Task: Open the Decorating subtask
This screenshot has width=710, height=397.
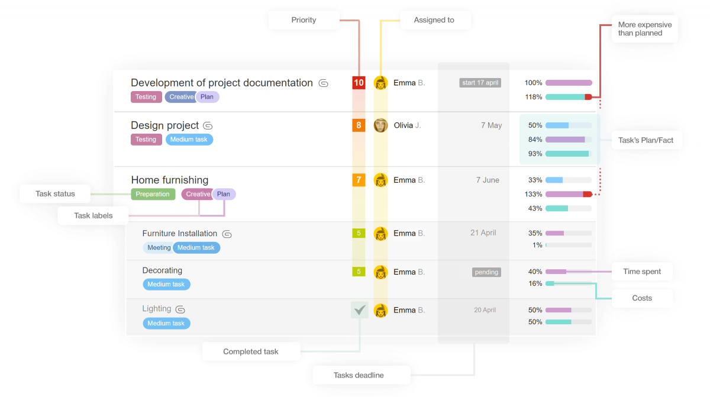Action: [x=162, y=270]
